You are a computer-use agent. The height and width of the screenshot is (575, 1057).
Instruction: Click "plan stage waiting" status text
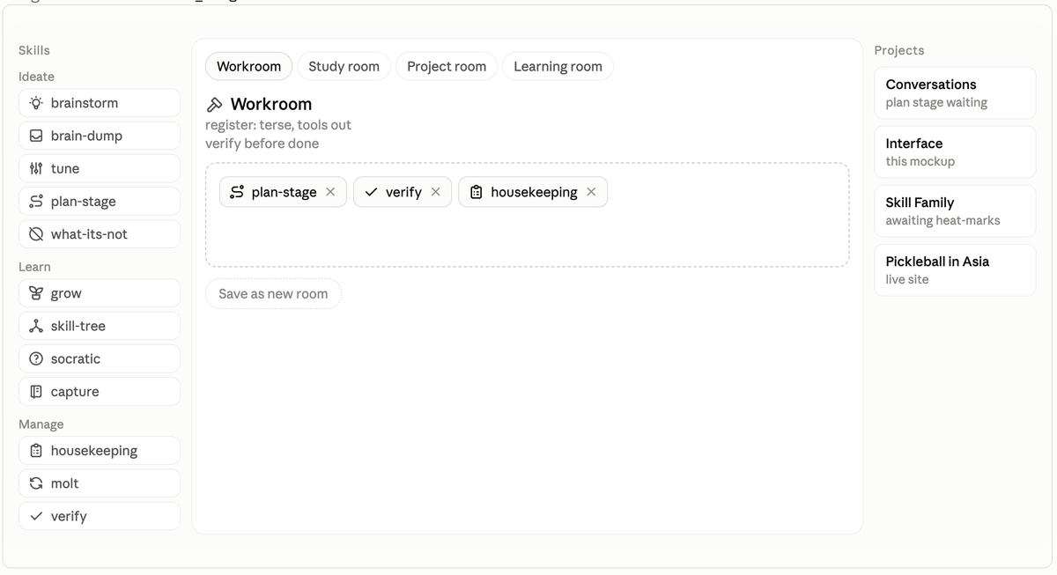[x=936, y=102]
